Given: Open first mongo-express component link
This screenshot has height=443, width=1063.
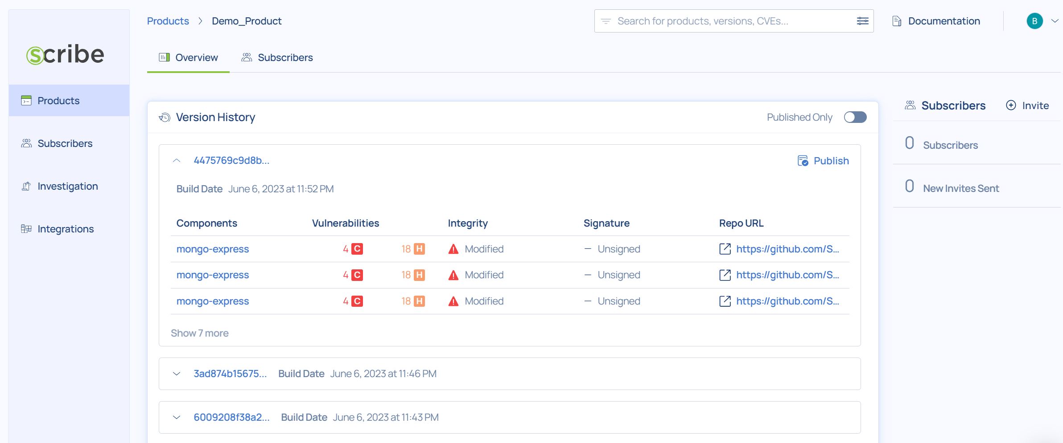Looking at the screenshot, I should [213, 249].
